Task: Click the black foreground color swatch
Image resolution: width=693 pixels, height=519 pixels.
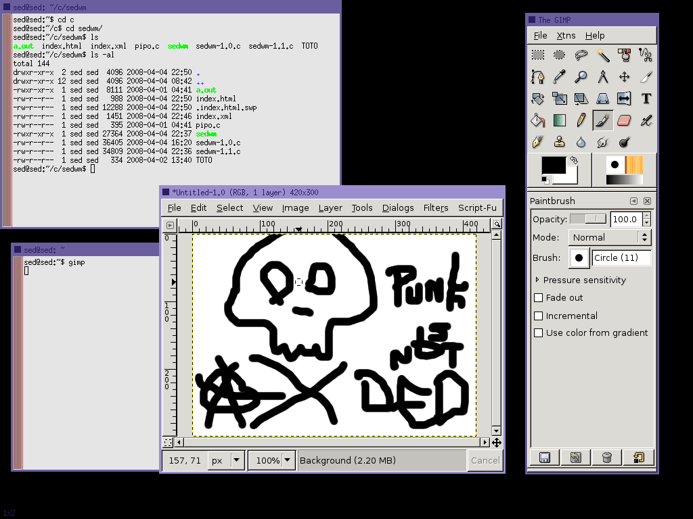Action: coord(553,166)
